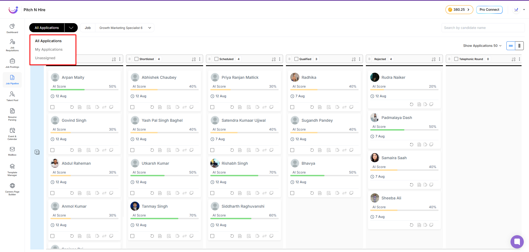Select All Applications menu option
529x252 pixels.
pyautogui.click(x=48, y=41)
